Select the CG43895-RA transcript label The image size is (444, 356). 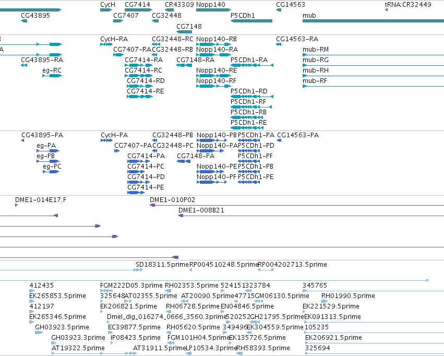(42, 60)
